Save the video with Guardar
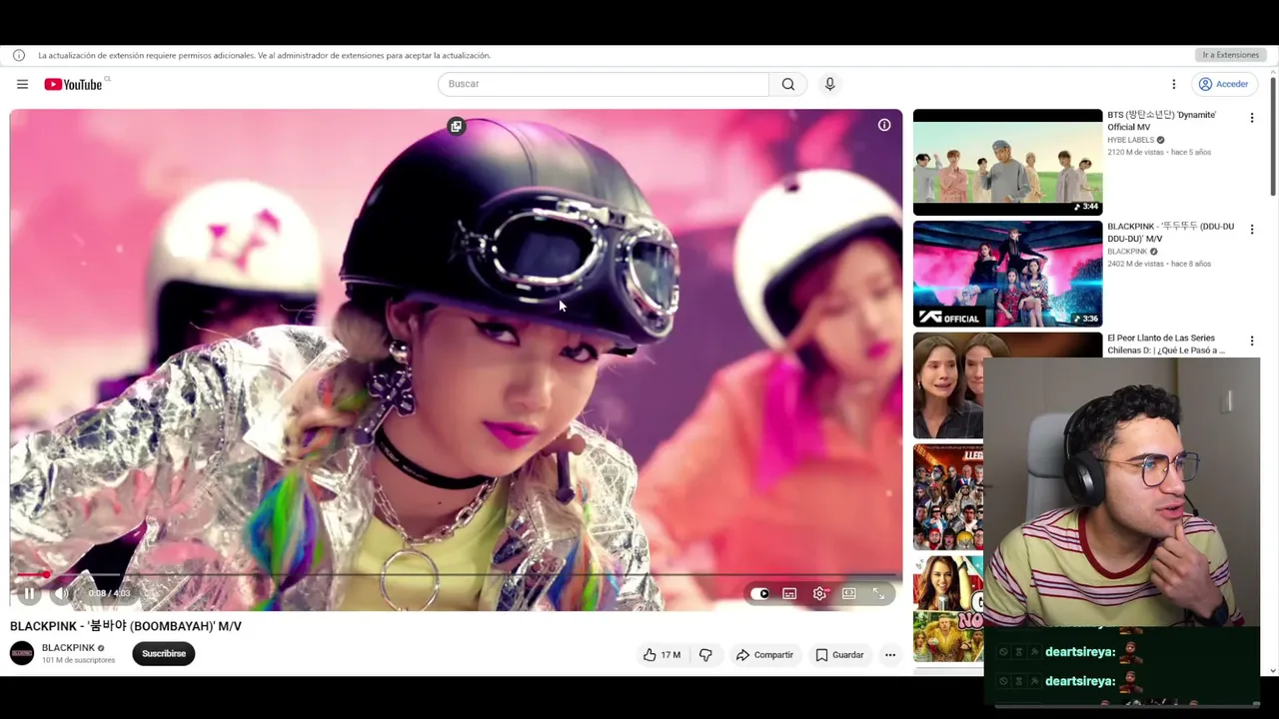Screen dimensions: 1279x719 click(x=839, y=655)
